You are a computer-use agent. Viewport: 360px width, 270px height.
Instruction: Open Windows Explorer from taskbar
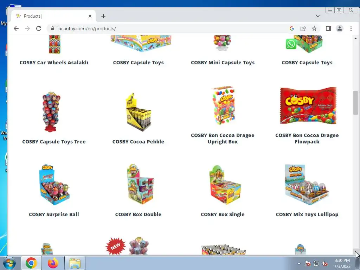75,263
